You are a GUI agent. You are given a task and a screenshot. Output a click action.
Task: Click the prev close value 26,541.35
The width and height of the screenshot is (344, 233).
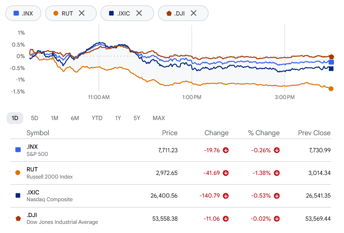pyautogui.click(x=318, y=196)
